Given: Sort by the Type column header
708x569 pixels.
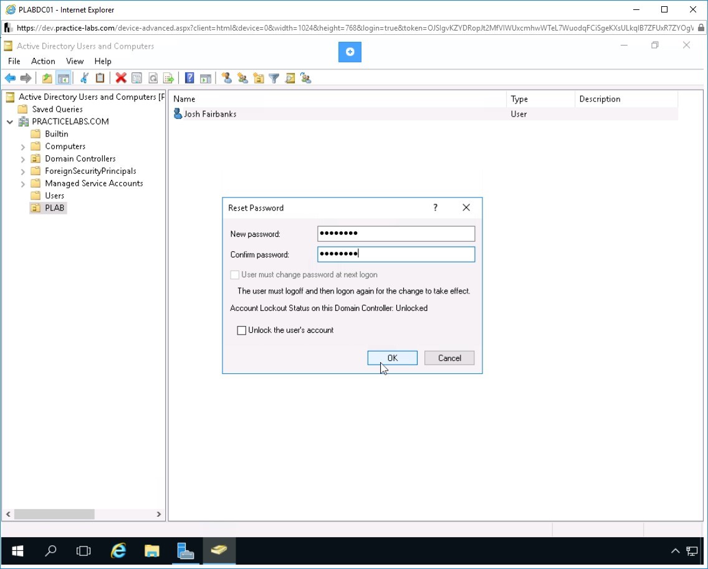Looking at the screenshot, I should 540,99.
